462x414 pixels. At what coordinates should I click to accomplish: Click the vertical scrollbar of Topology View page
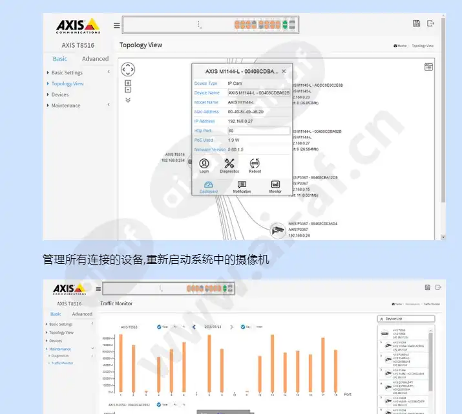443,109
